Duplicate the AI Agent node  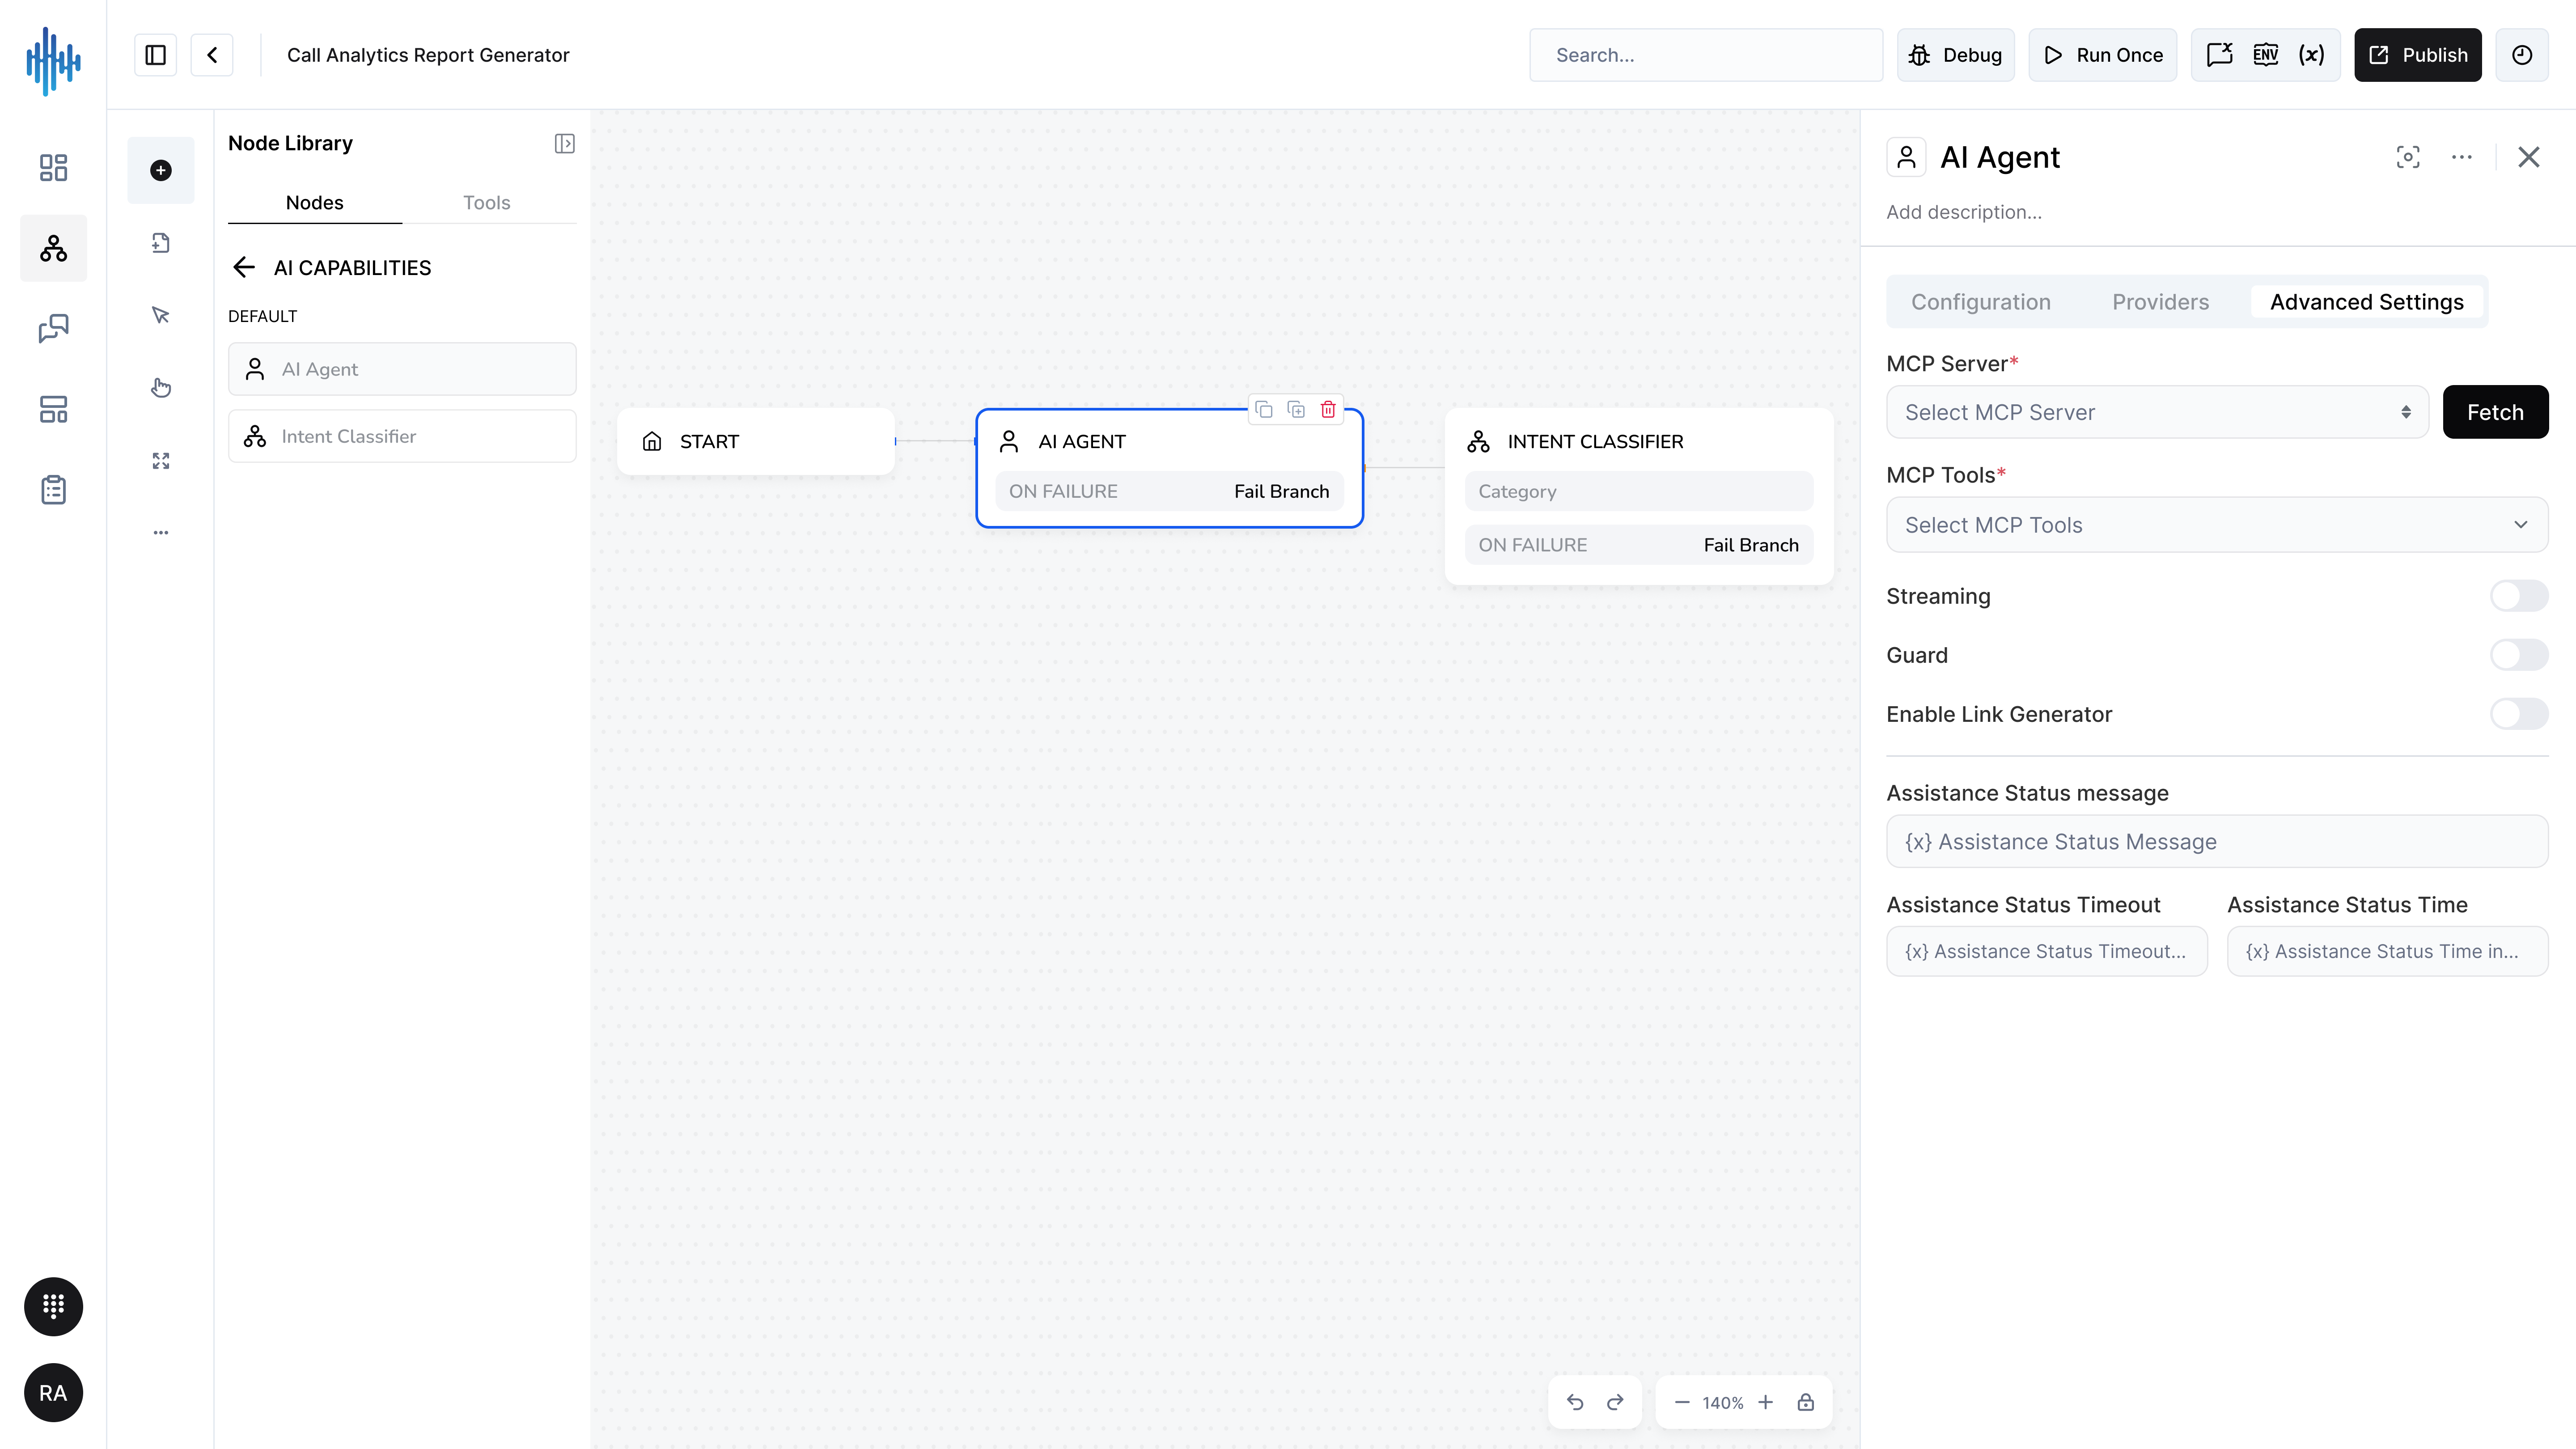point(1296,410)
